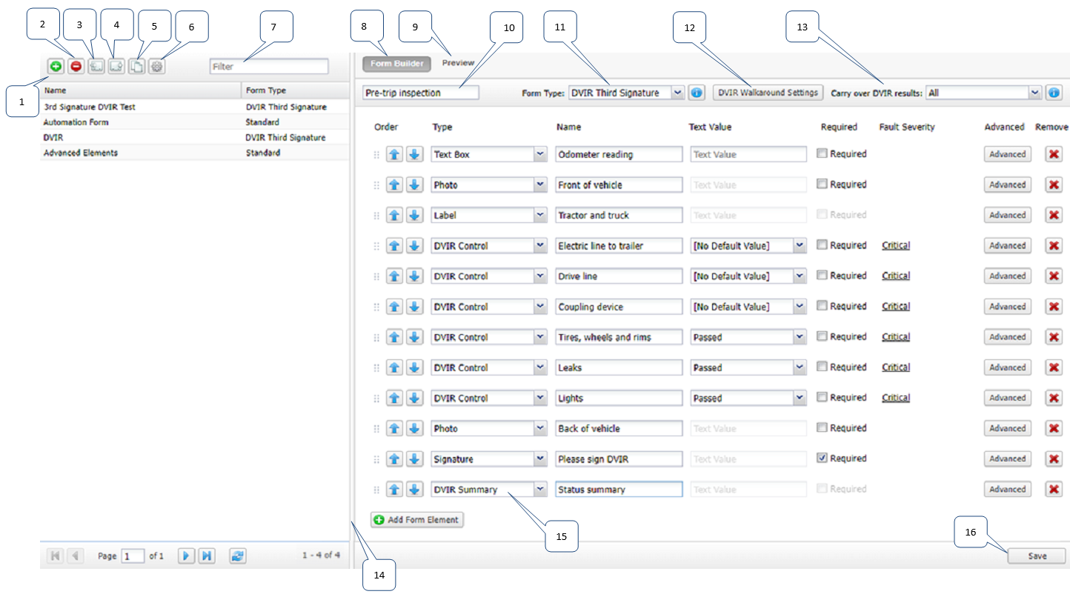
Task: Sort the forms list by Name column
Action: [x=141, y=90]
